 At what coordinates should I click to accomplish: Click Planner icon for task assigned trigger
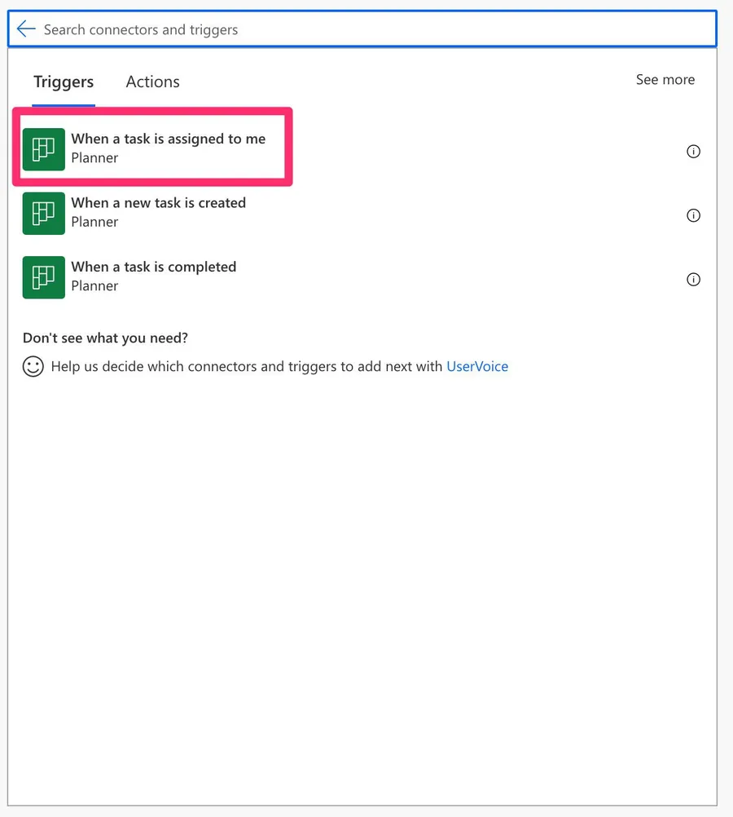pyautogui.click(x=43, y=149)
